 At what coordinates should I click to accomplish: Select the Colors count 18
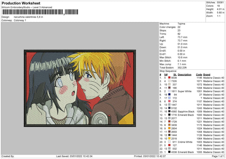pyautogui.click(x=218, y=6)
